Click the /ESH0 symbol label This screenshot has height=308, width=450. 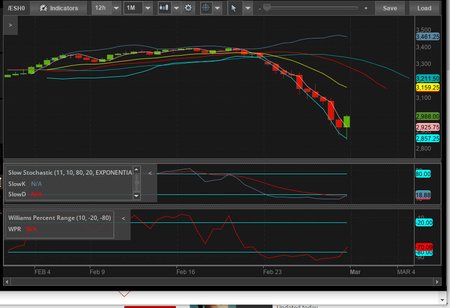pyautogui.click(x=16, y=8)
